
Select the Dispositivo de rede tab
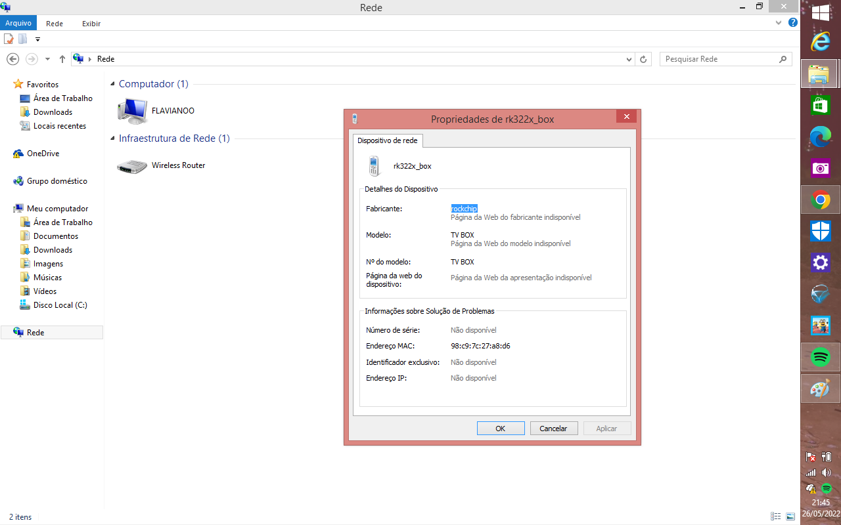388,140
